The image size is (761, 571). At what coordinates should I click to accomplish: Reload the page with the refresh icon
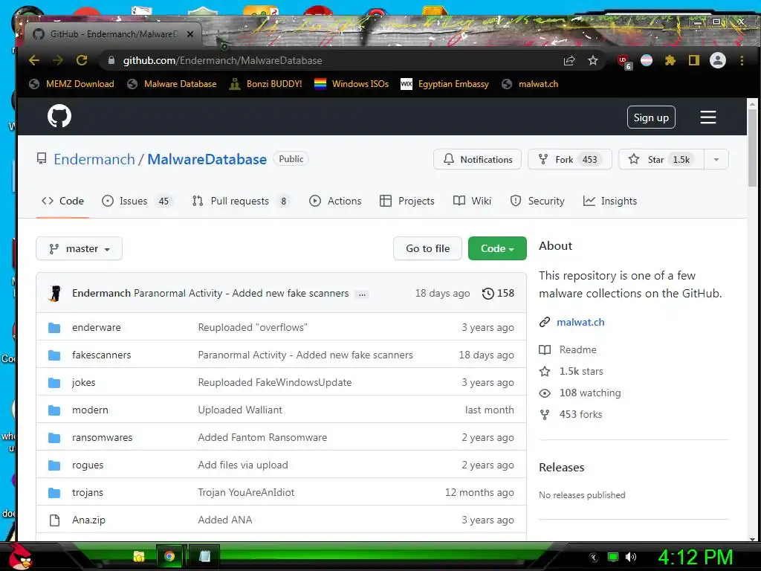point(82,60)
